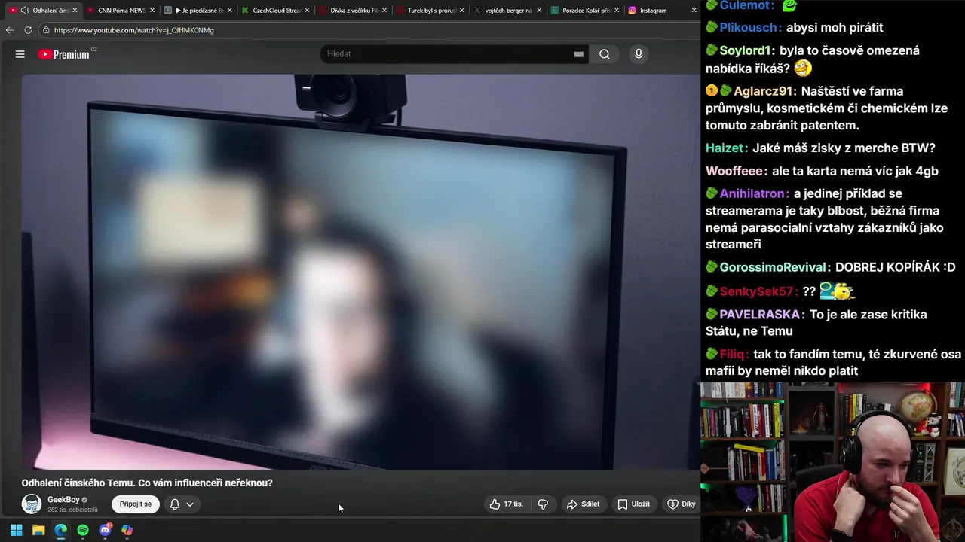Viewport: 965px width, 542px height.
Task: Open the YouTube hamburger guide menu
Action: 20,54
